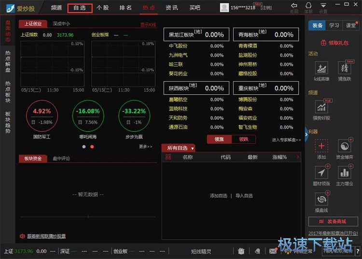Open the 黑龙江板块 sector box
Image resolution: width=362 pixels, height=259 pixels.
196,34
